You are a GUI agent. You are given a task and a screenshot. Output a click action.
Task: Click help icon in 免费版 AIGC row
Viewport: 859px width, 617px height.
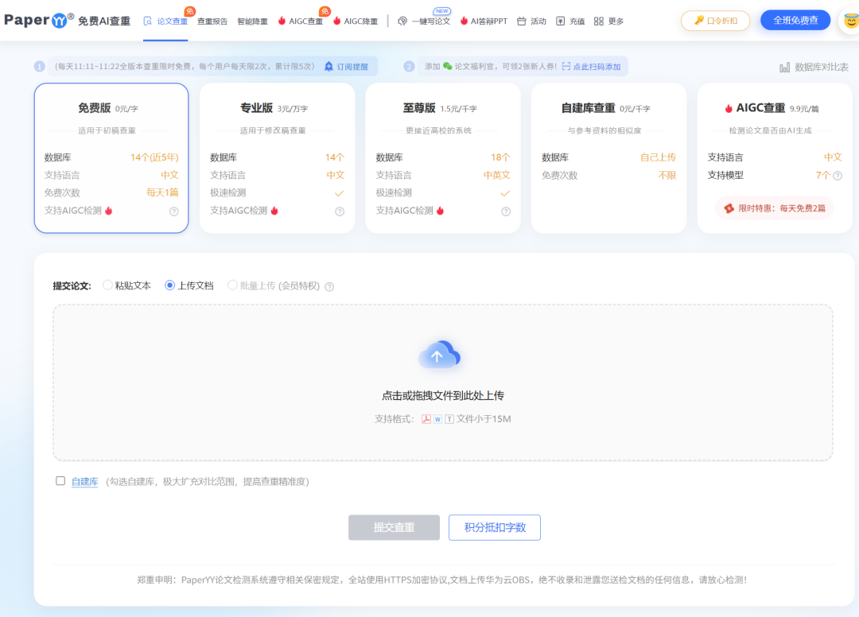click(x=173, y=211)
